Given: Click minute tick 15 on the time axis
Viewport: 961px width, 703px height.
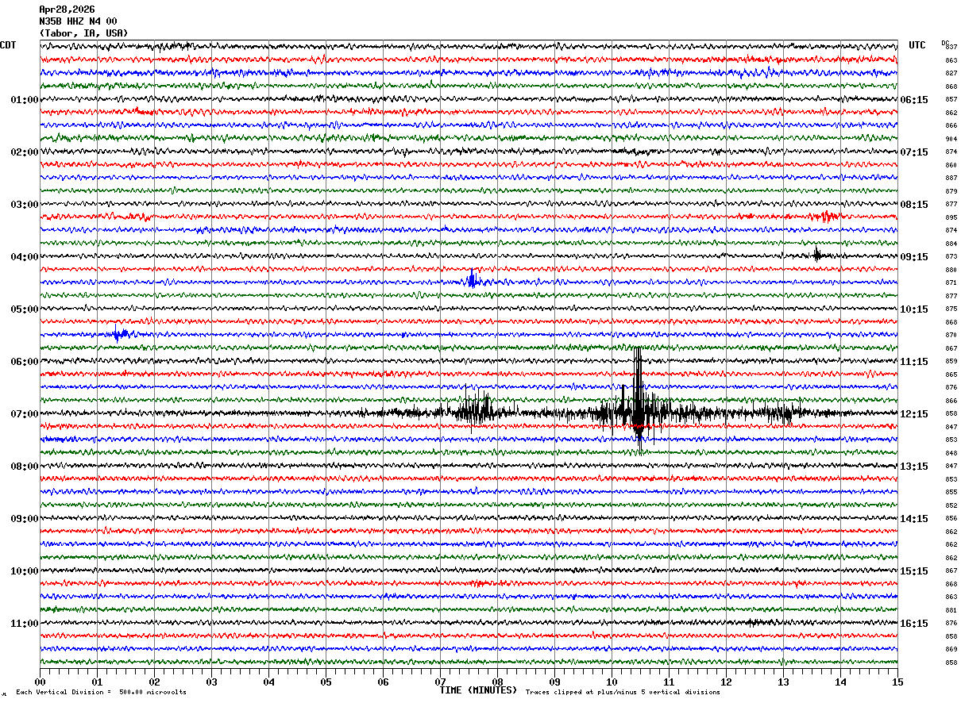Looking at the screenshot, I should pos(897,682).
